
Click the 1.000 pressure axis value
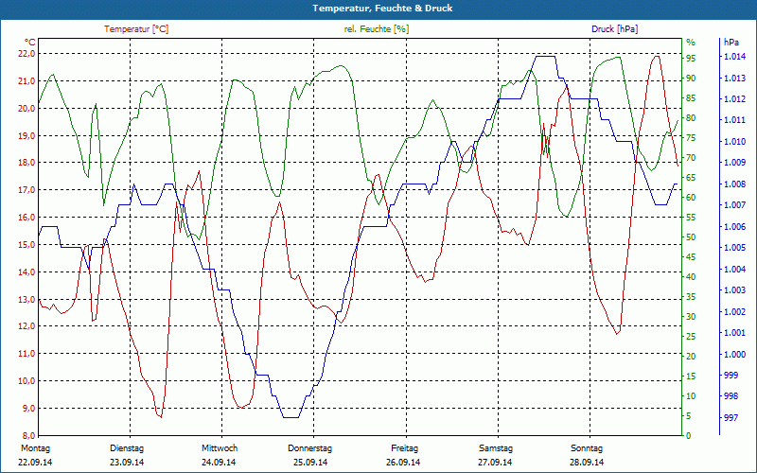click(734, 354)
